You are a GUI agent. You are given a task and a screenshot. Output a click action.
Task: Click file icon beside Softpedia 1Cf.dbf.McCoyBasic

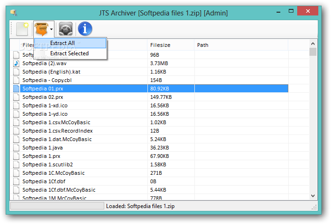coord(16,190)
